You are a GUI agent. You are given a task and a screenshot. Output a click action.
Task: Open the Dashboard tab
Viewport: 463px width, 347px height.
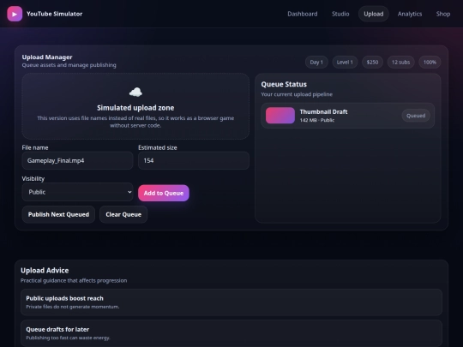pyautogui.click(x=303, y=14)
